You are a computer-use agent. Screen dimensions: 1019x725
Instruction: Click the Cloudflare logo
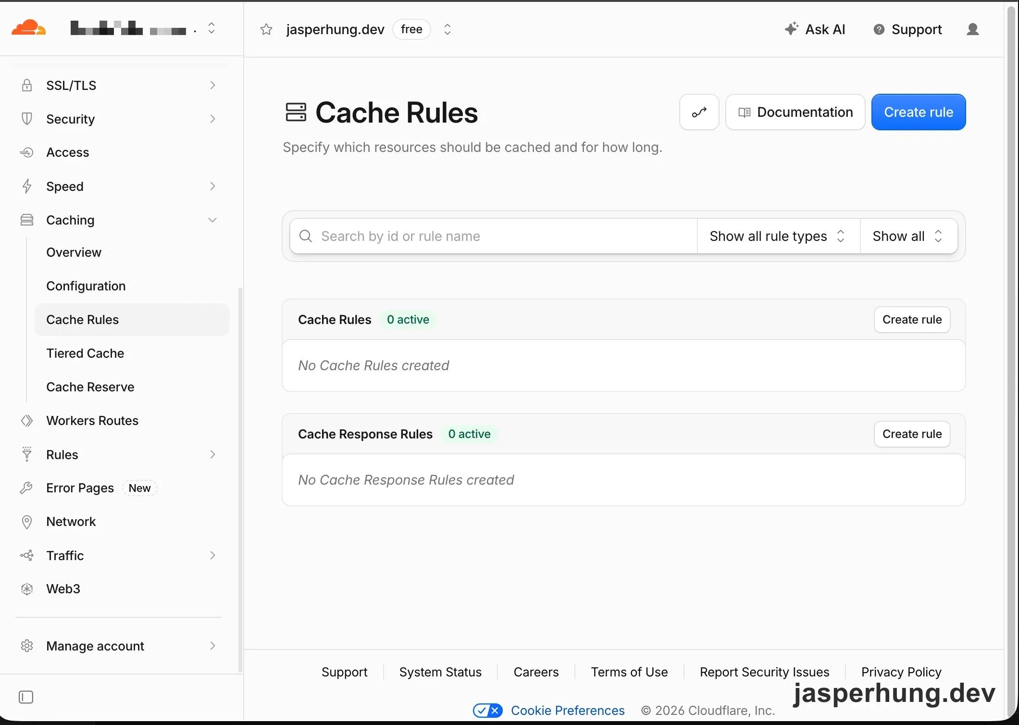click(28, 28)
